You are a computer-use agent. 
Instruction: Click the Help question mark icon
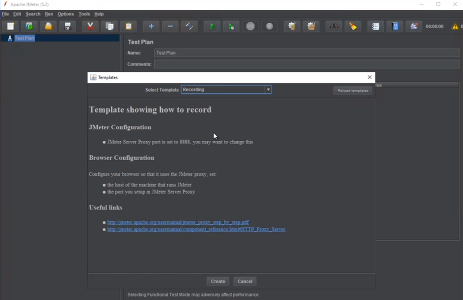coord(395,26)
